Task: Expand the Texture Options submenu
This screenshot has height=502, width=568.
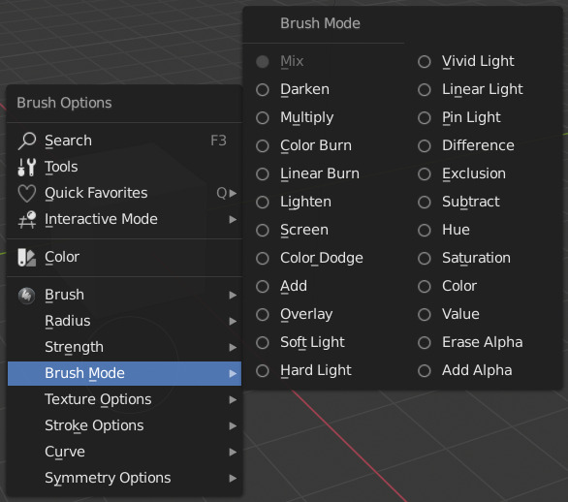Action: pos(124,400)
